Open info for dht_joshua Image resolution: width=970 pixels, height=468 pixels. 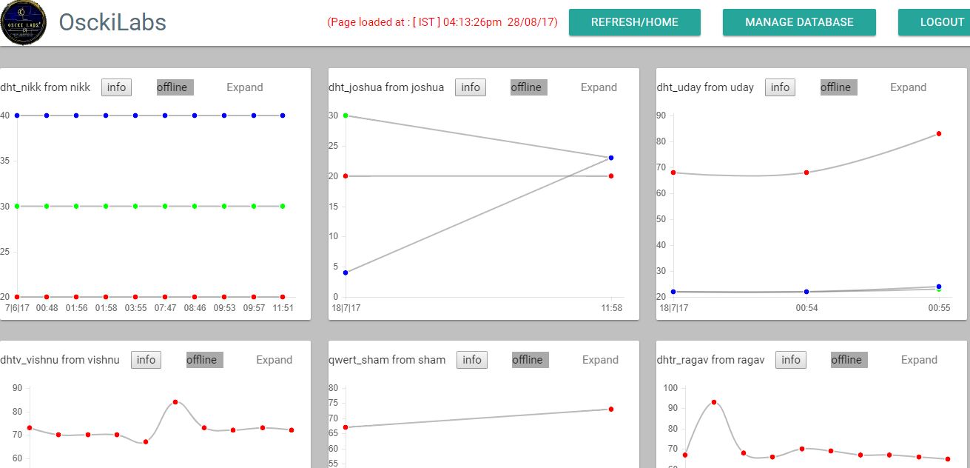471,87
